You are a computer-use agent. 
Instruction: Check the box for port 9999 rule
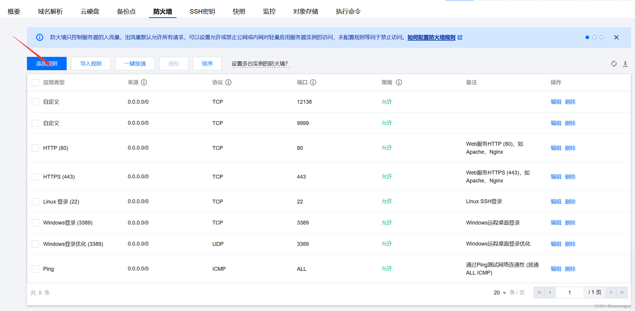click(35, 123)
